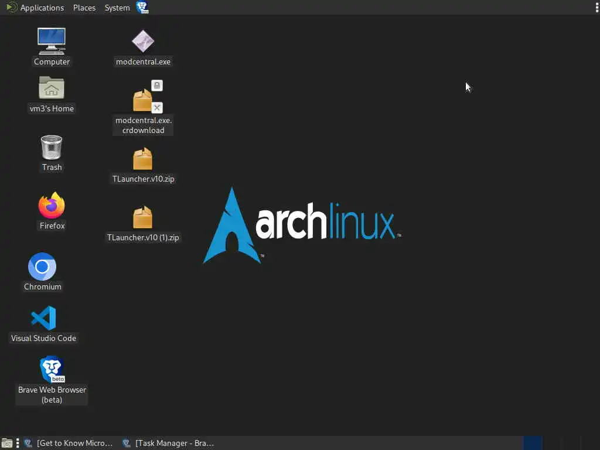Select the TLauncher.v10.zip archive icon
This screenshot has width=600, height=450.
point(143,158)
